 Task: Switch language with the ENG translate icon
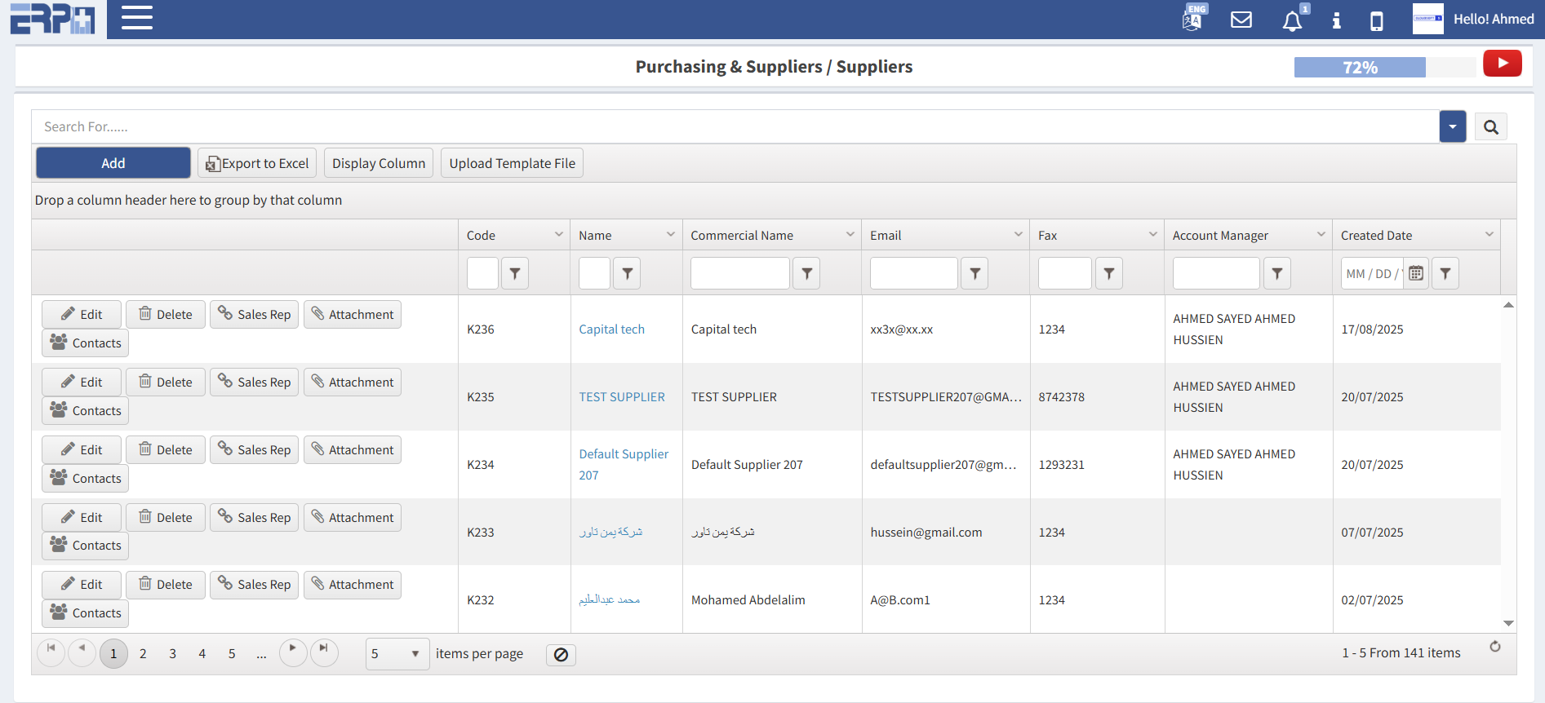(1193, 19)
